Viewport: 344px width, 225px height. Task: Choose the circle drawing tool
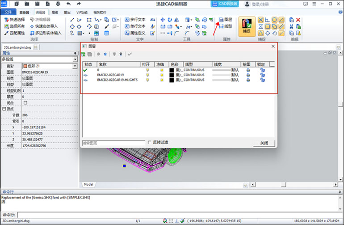tap(72, 26)
